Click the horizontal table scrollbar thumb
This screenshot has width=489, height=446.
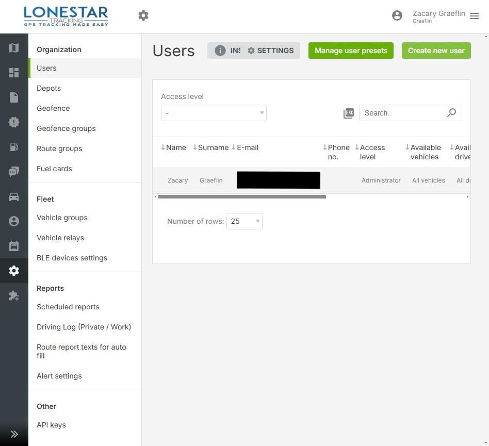(x=242, y=196)
